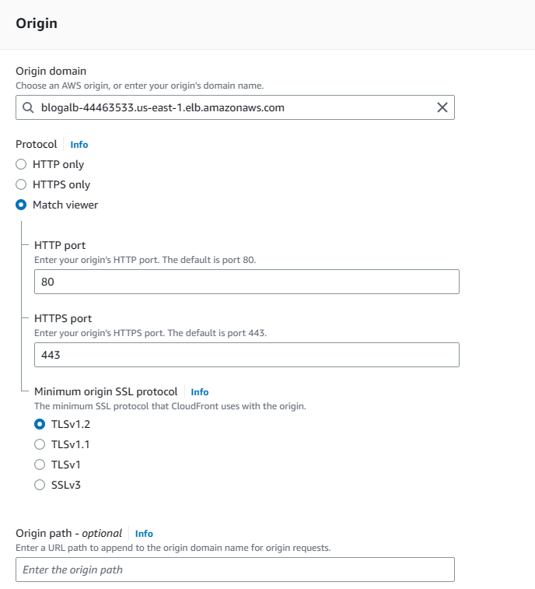Click the 'Enter the origin path' field

(x=235, y=570)
